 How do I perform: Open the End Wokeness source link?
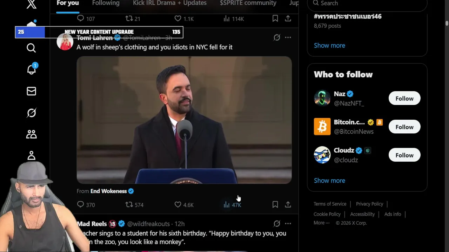click(x=108, y=191)
